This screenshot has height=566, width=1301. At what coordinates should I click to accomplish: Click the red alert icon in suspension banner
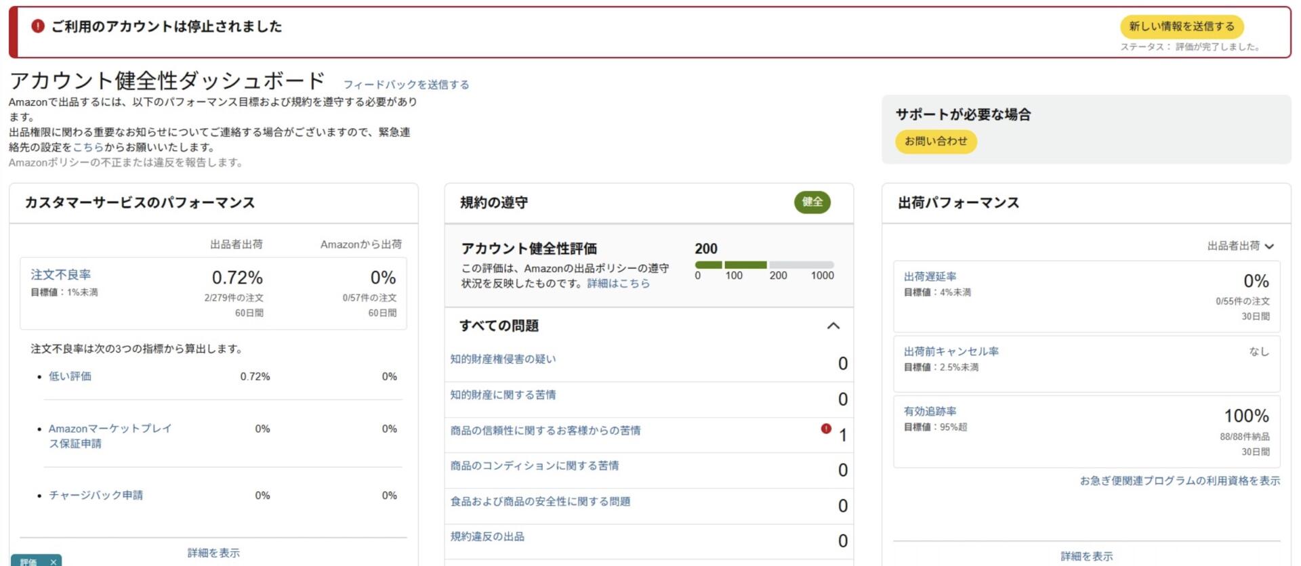[x=38, y=26]
